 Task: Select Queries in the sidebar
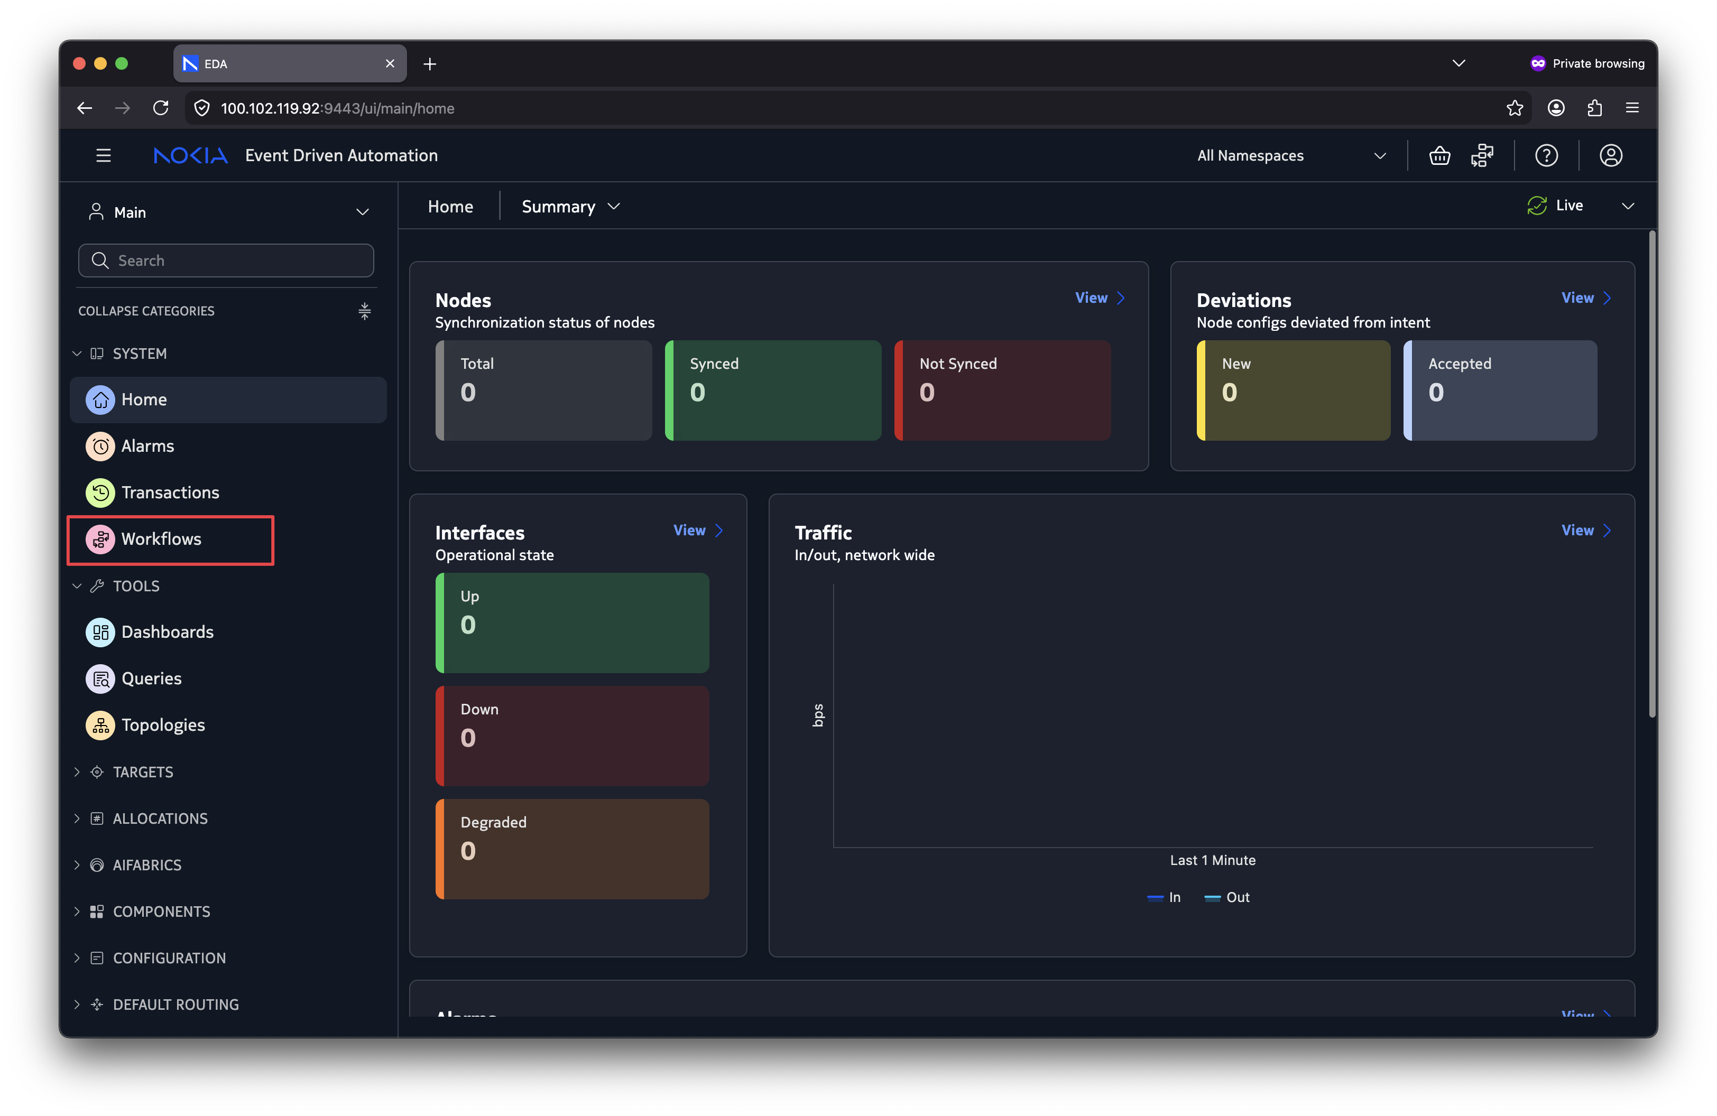pyautogui.click(x=228, y=678)
